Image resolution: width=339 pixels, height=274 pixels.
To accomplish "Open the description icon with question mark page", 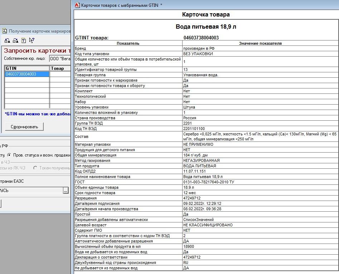I will [24, 40].
